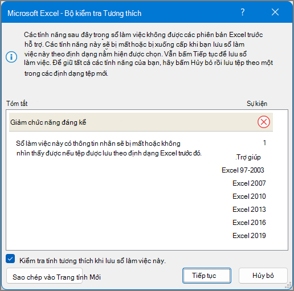Click the Excel 97-2003 version label
Viewport: 294px width, 291px height.
[243, 170]
